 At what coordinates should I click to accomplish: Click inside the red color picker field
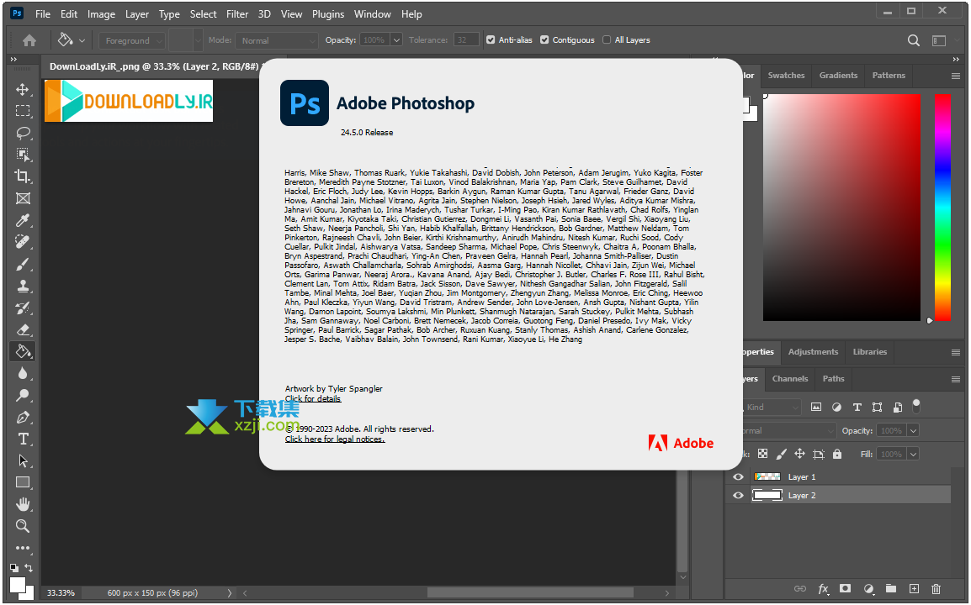841,208
